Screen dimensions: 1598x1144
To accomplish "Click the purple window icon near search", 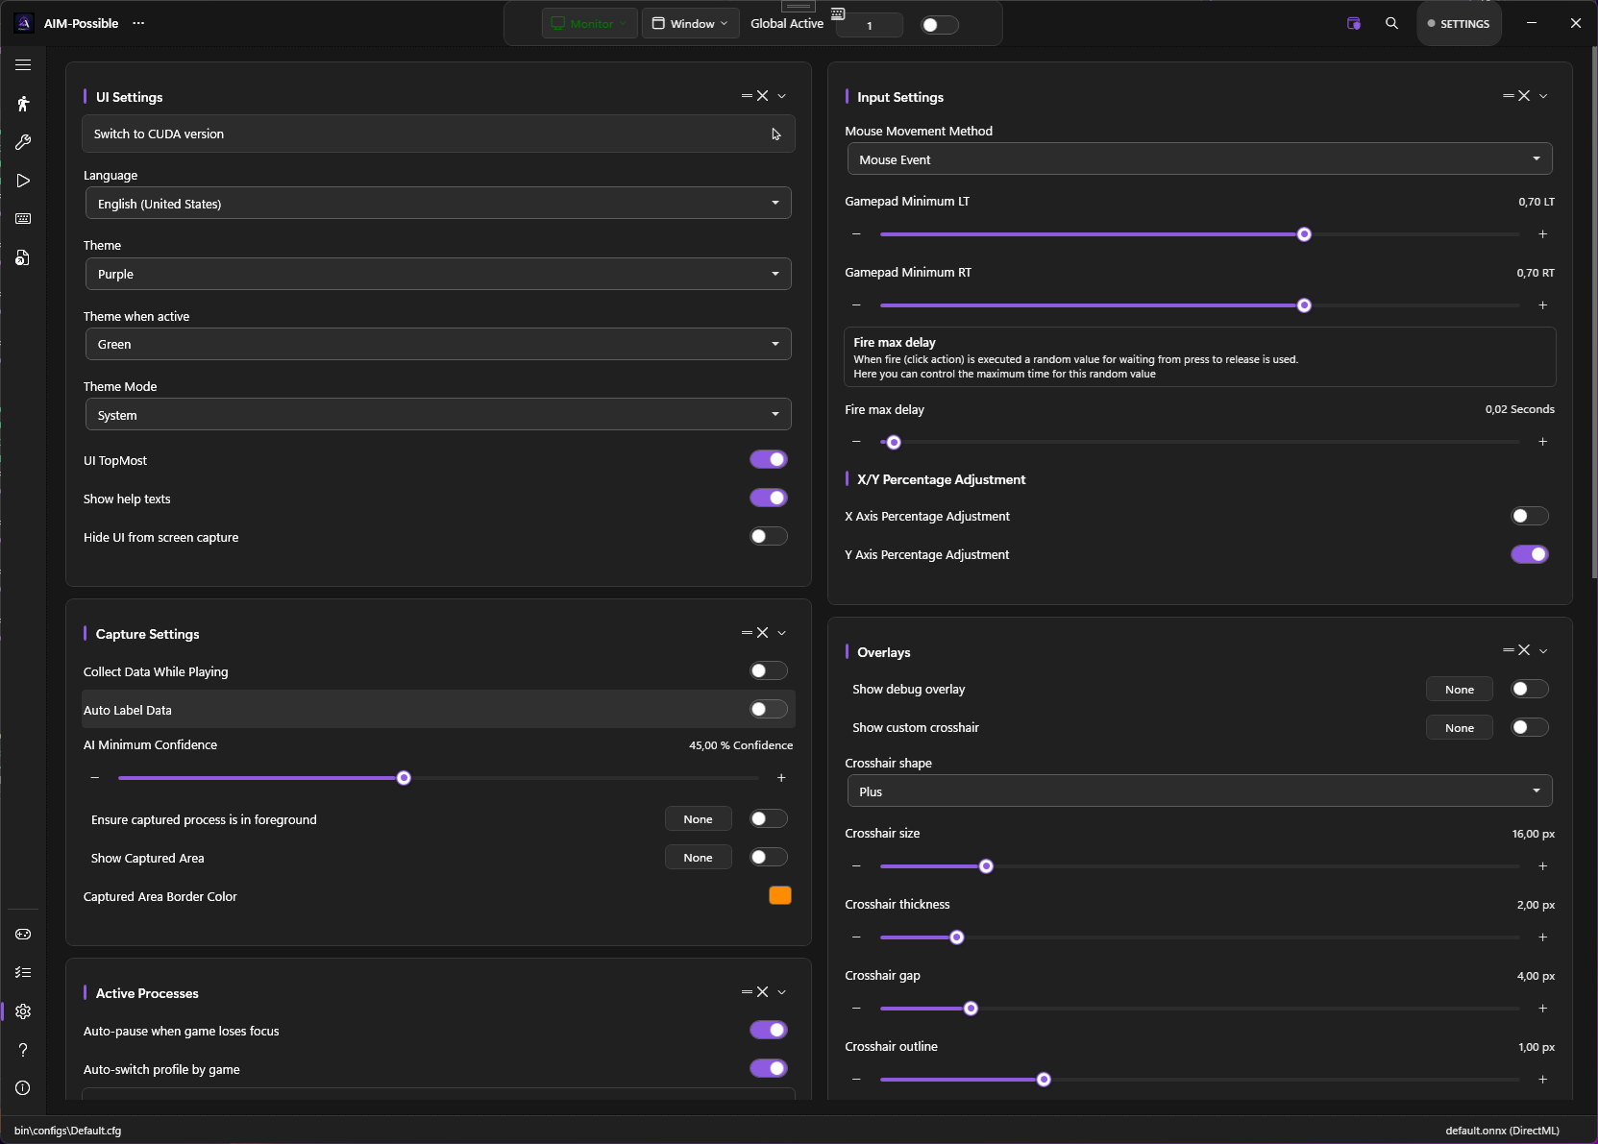I will pos(1354,23).
